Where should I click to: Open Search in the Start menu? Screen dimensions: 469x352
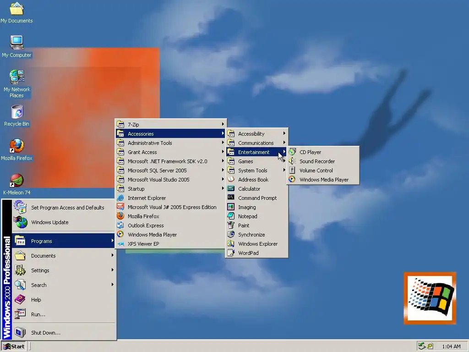tap(64, 285)
